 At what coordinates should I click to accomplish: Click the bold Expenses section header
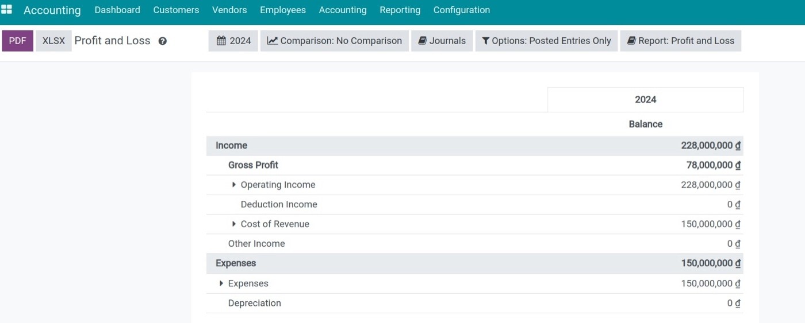tap(475, 263)
